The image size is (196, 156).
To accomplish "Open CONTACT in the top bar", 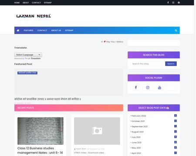I will point(36,3).
